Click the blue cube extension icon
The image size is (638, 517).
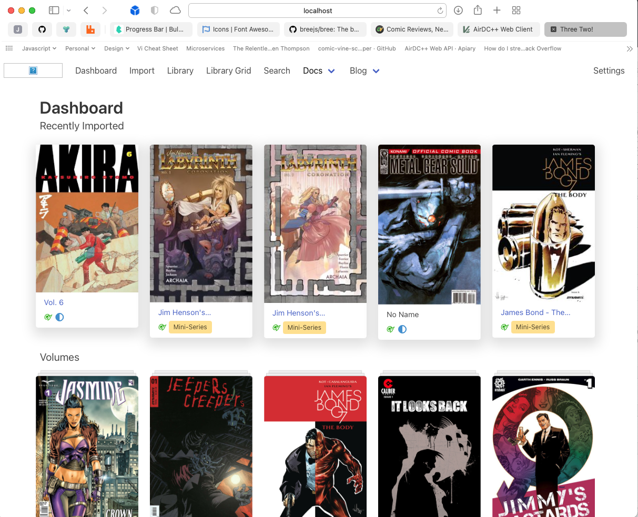[135, 11]
